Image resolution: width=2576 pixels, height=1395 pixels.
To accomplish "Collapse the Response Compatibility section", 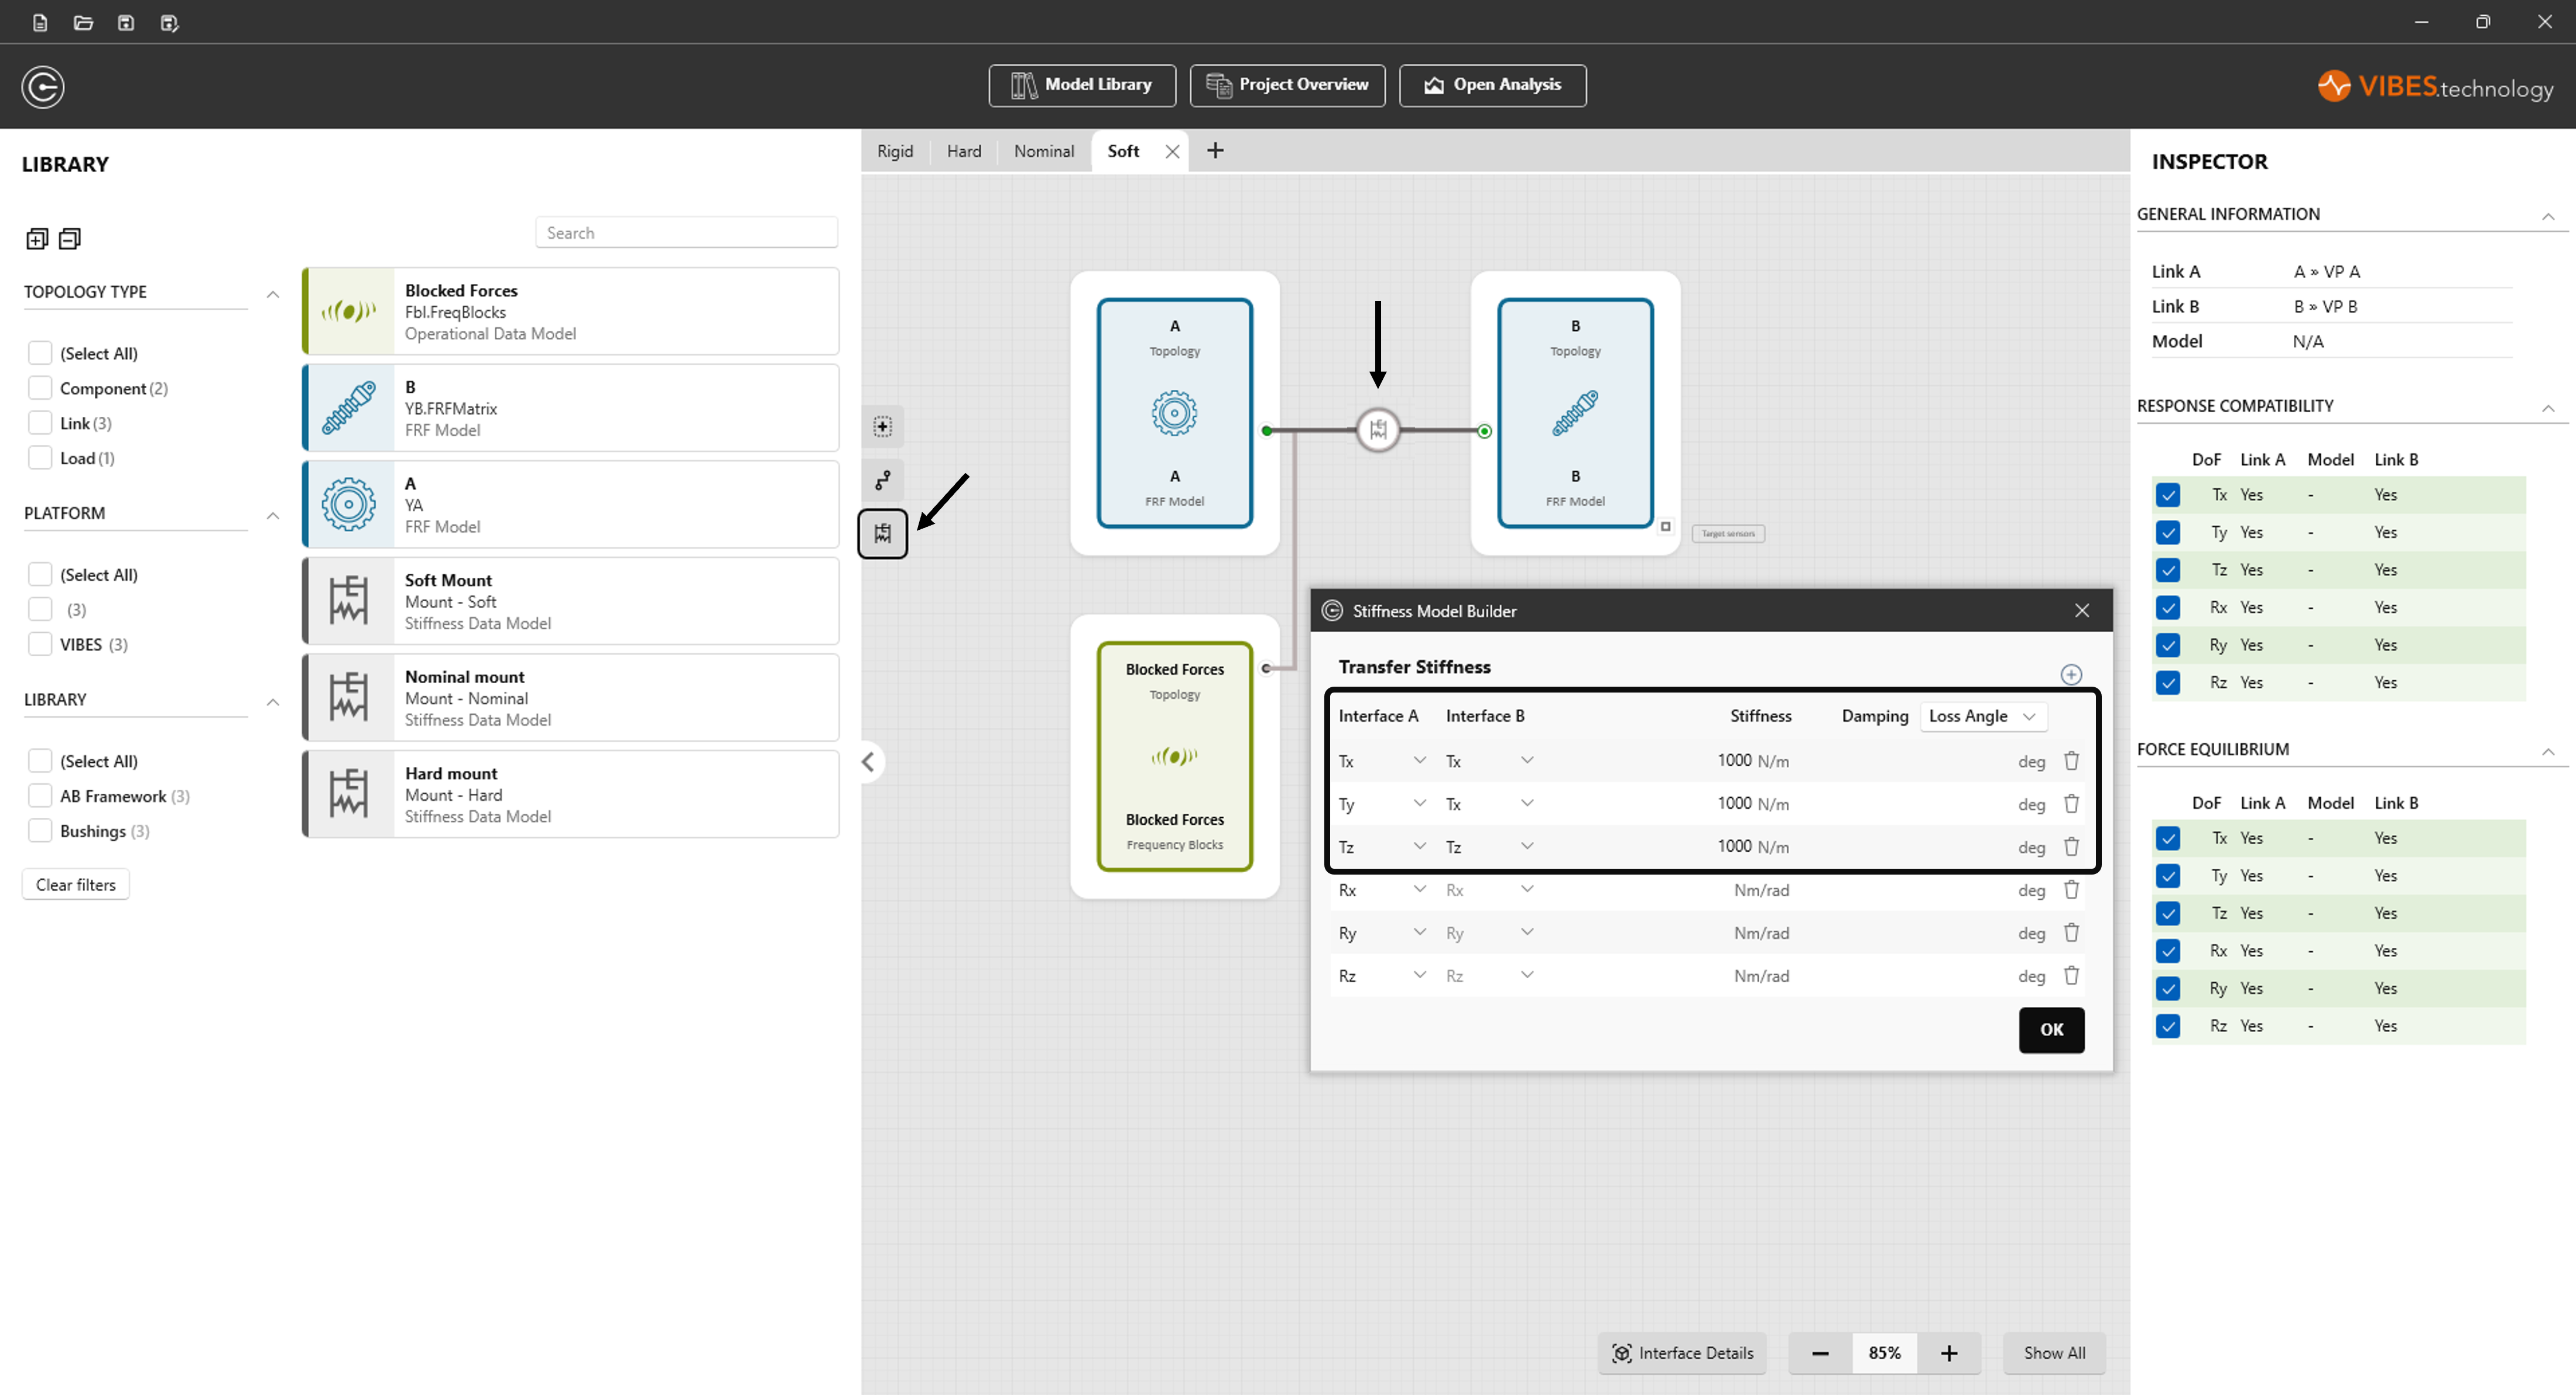I will (x=2548, y=408).
